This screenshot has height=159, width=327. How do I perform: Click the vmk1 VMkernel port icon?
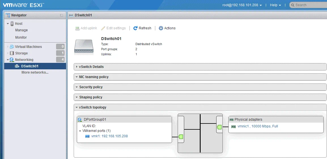(87, 136)
